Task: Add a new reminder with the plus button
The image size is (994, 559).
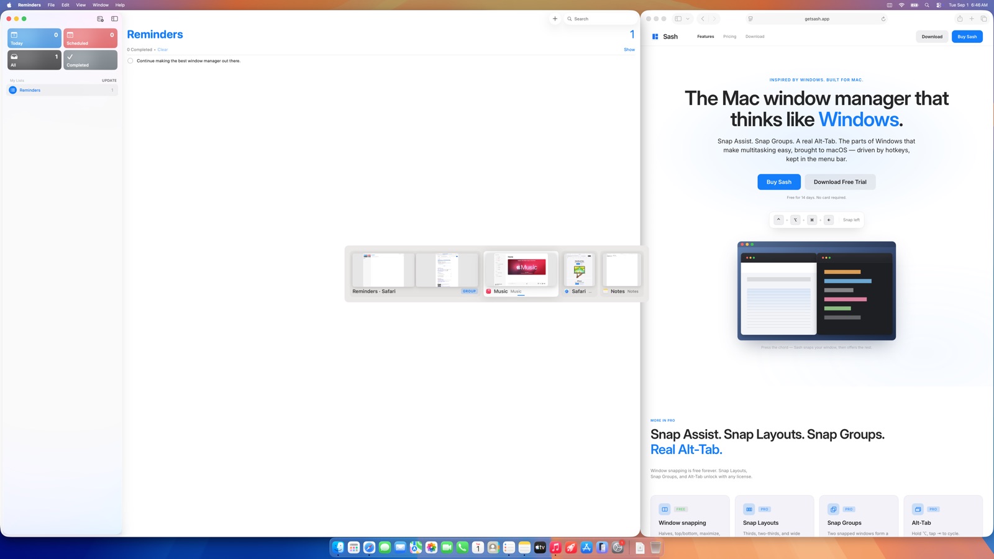Action: pos(555,19)
